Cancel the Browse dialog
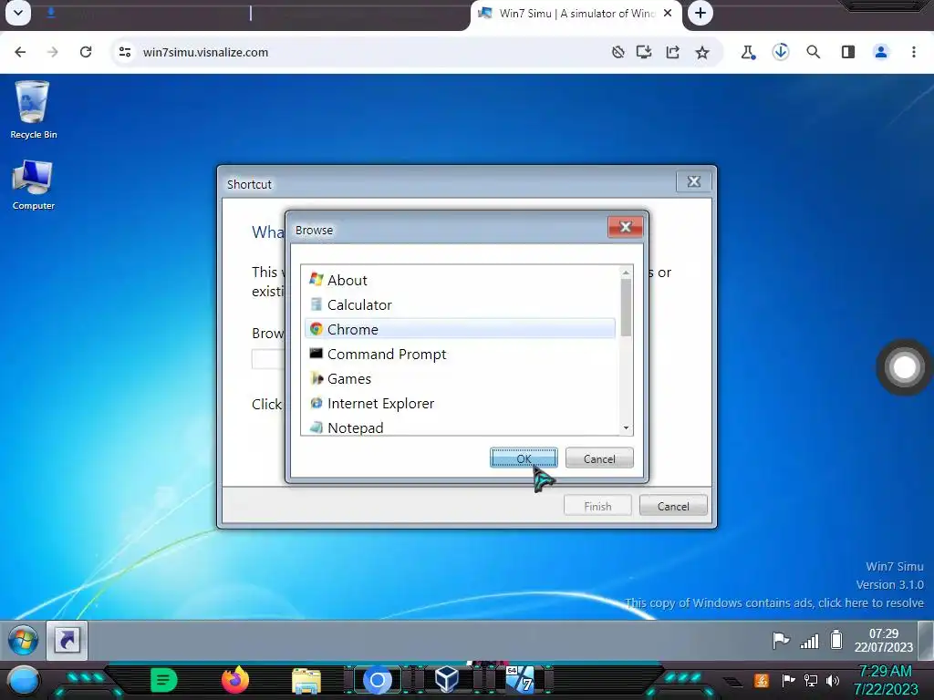The width and height of the screenshot is (934, 700). (599, 458)
